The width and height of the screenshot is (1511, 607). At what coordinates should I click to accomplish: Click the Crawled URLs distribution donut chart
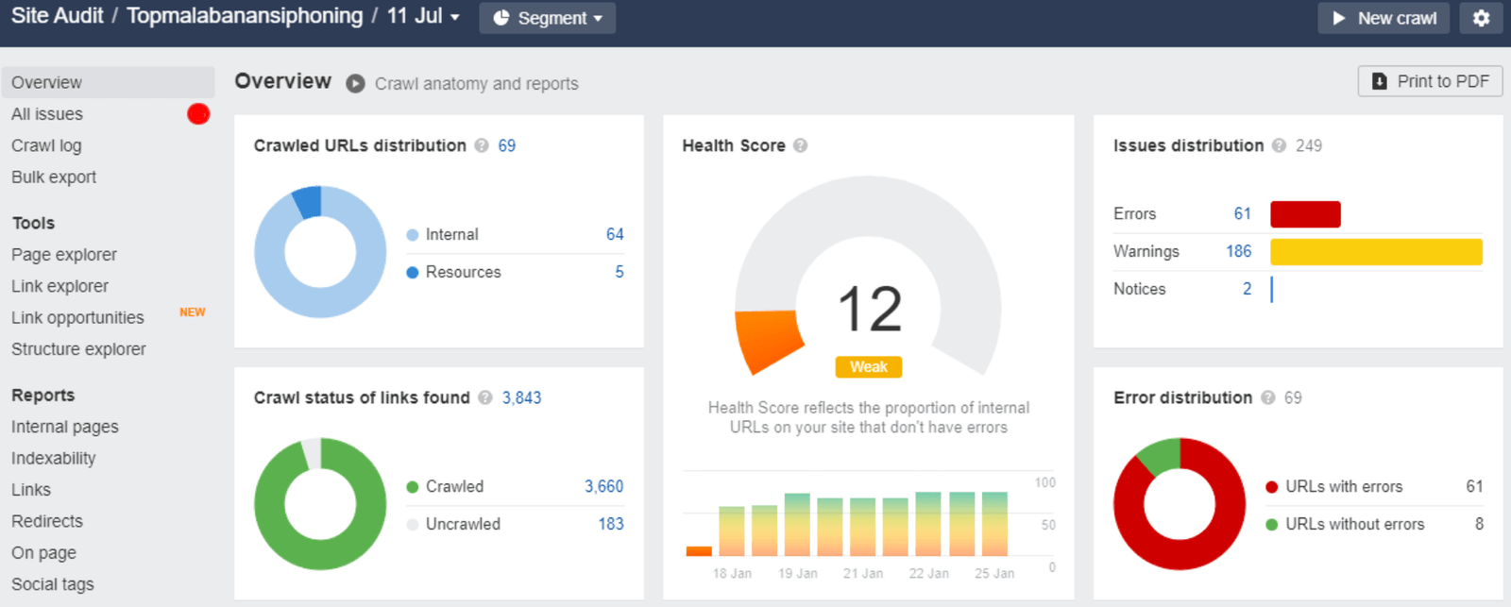point(320,252)
